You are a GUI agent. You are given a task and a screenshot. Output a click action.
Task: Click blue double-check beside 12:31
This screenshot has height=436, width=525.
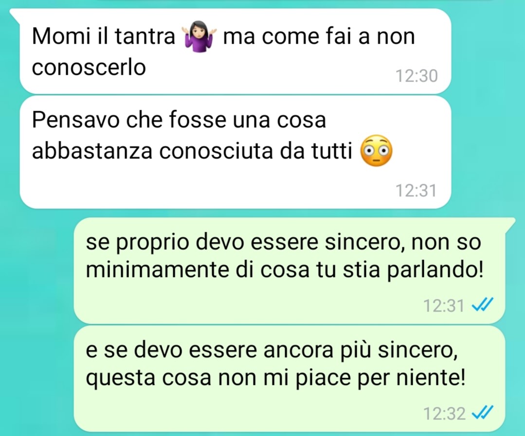tap(482, 305)
